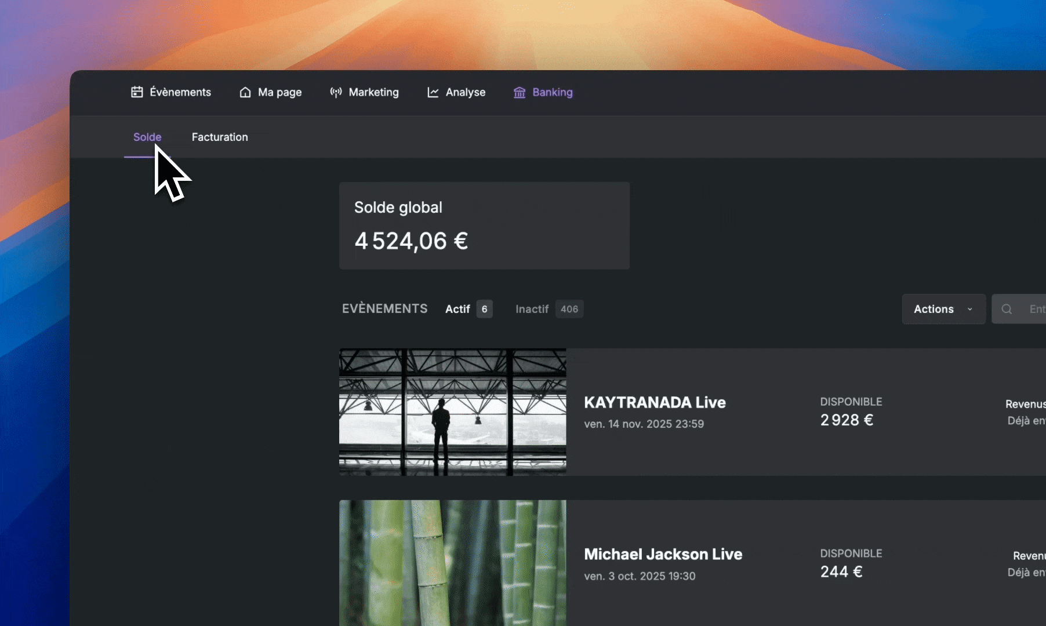
Task: Click the broadcast icon beside Marketing
Action: (336, 92)
